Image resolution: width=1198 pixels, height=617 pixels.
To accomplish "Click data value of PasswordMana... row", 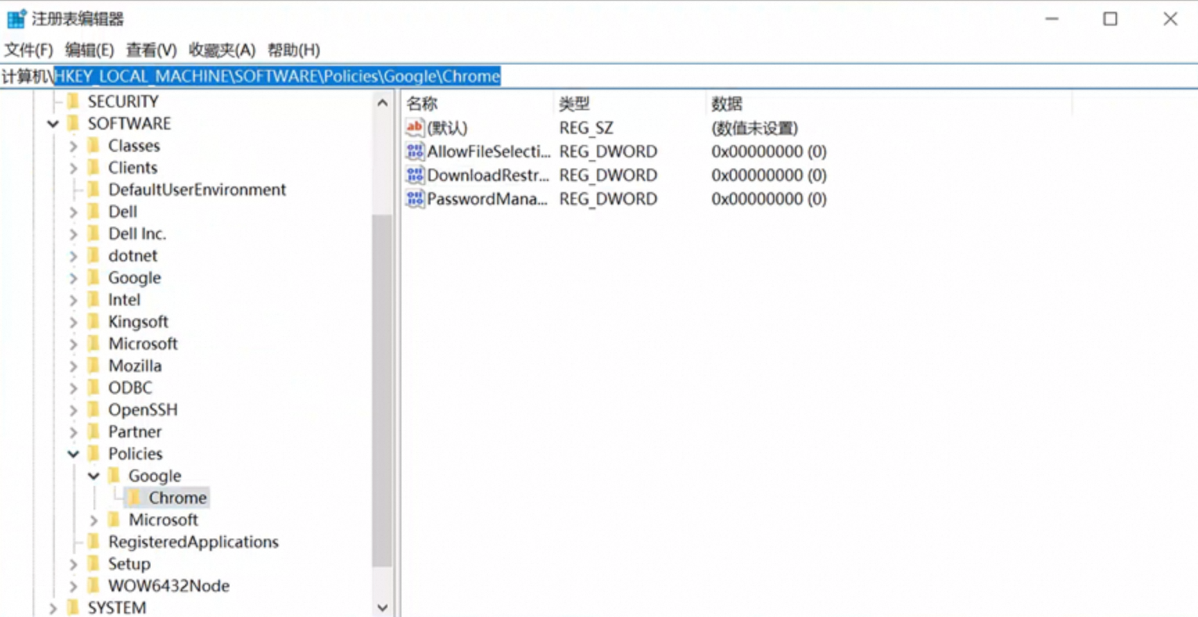I will [x=769, y=199].
